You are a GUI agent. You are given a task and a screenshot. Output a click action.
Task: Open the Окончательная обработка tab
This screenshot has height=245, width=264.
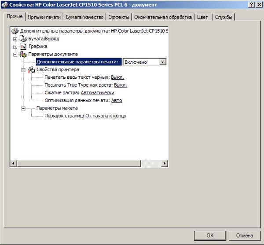[163, 17]
